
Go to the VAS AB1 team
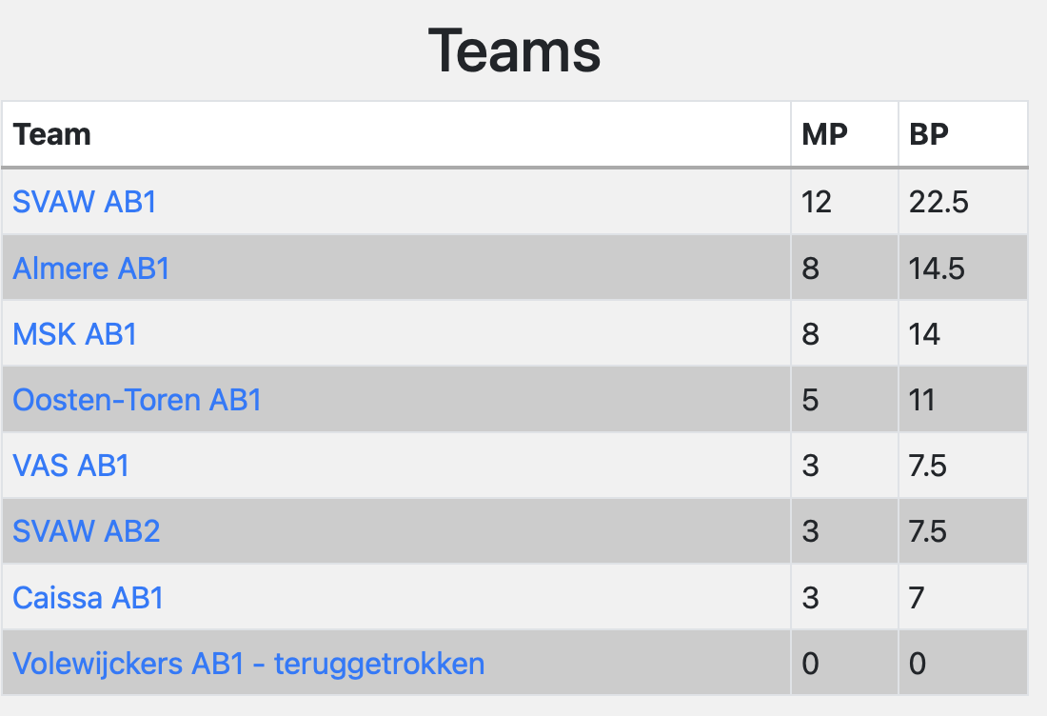(x=71, y=466)
